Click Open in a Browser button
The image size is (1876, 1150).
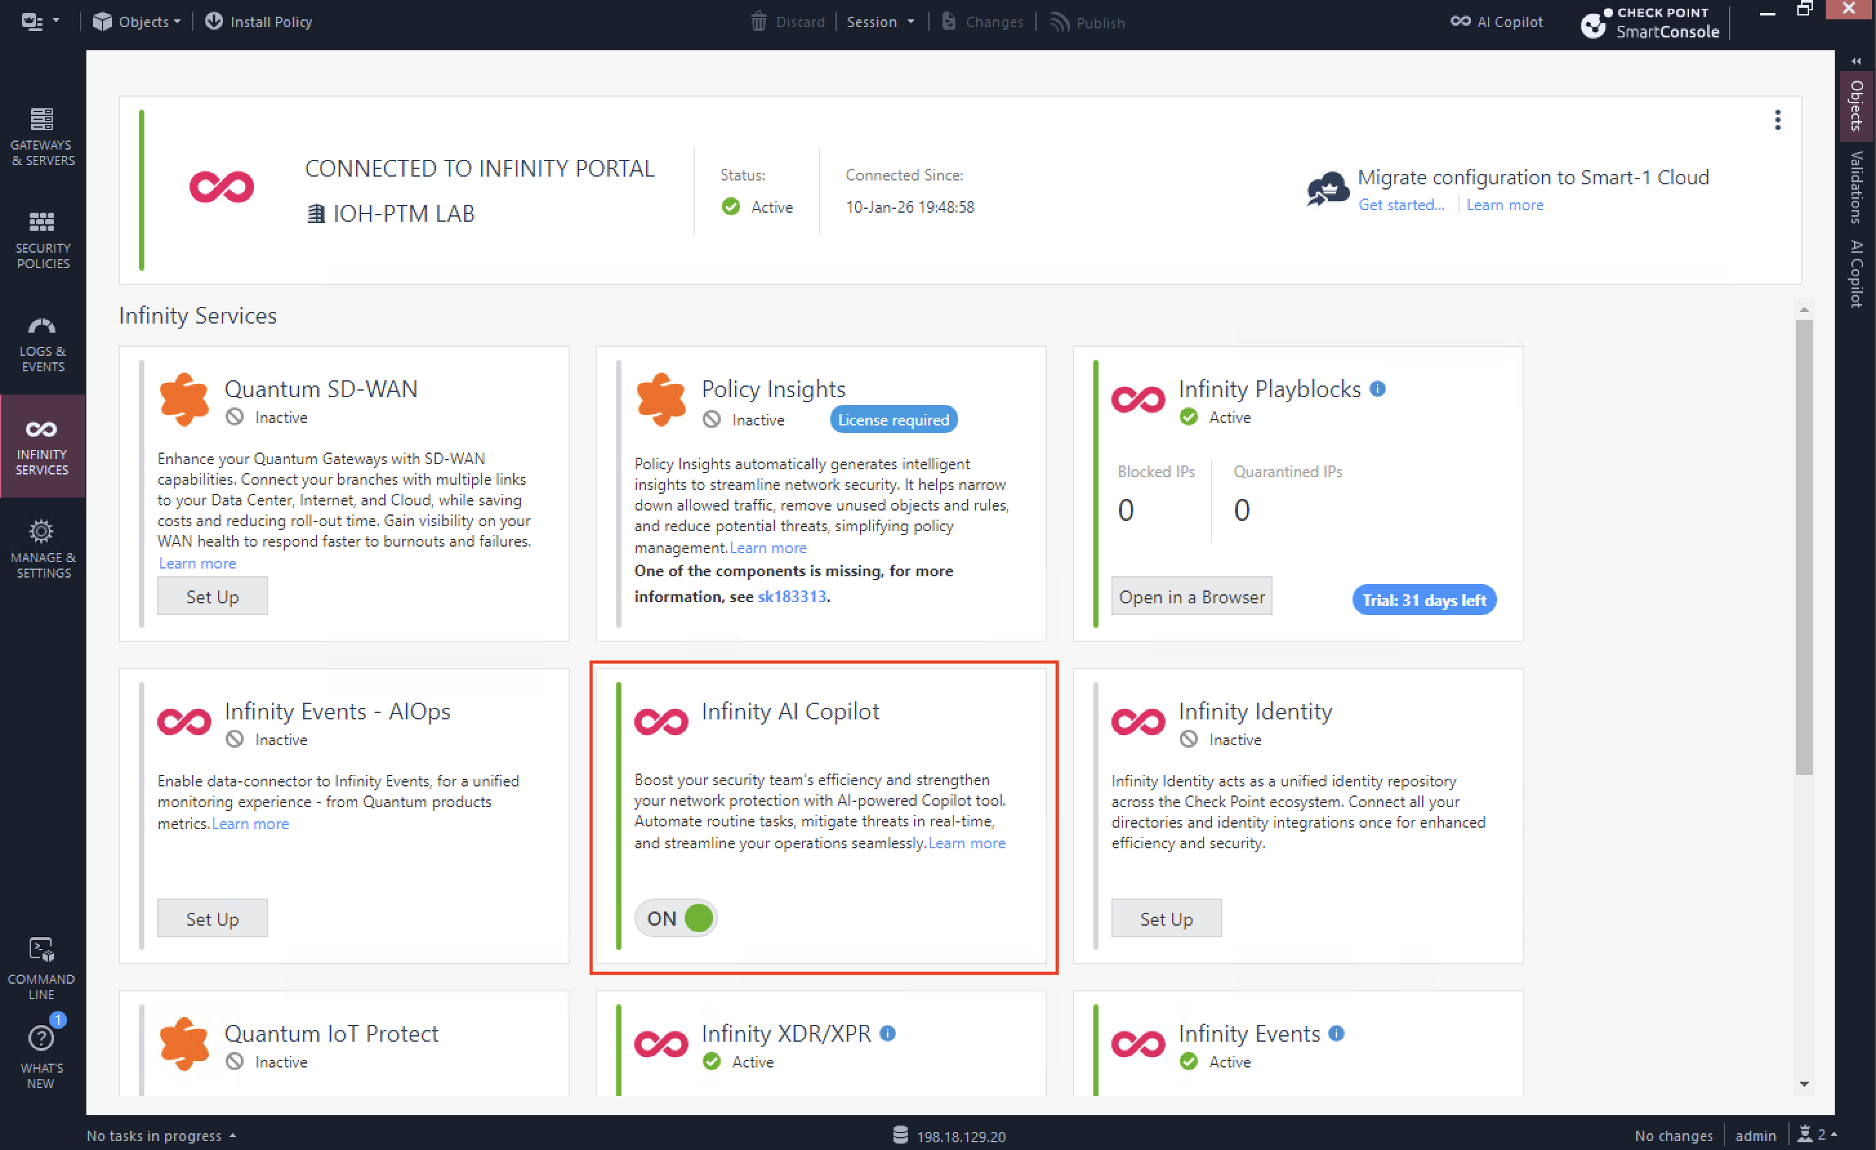[x=1191, y=597]
